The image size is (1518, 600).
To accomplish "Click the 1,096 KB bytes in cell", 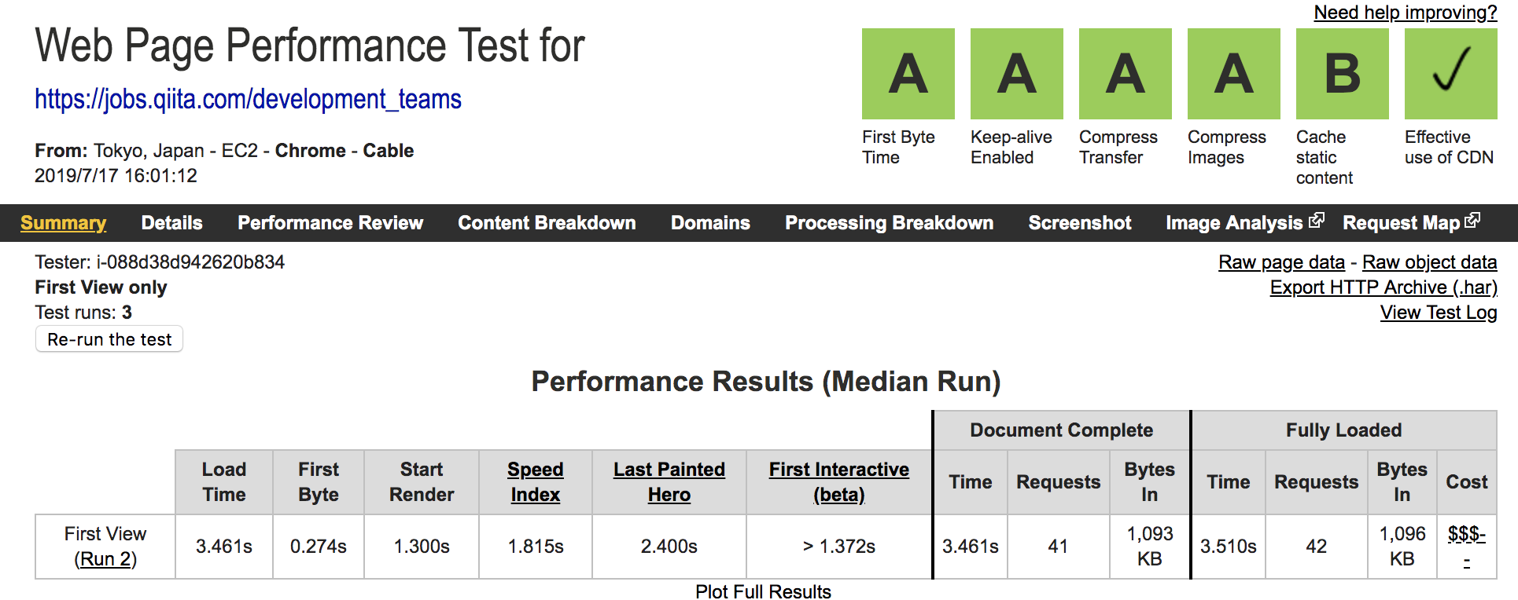I will [x=1402, y=547].
